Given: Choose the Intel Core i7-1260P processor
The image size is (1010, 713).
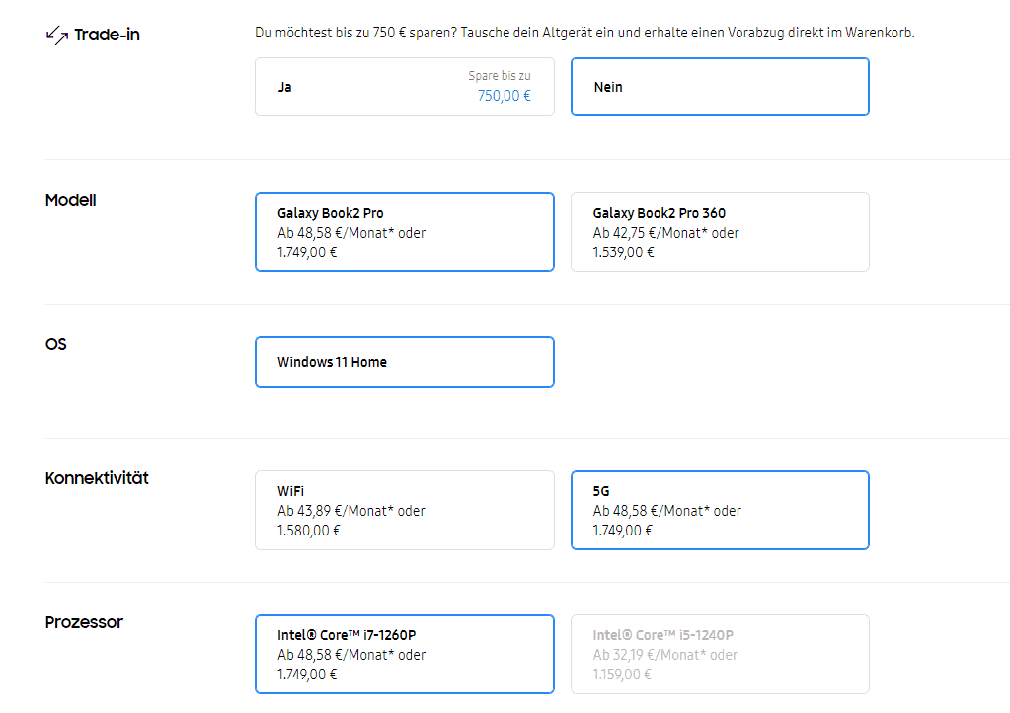Looking at the screenshot, I should click(x=404, y=654).
